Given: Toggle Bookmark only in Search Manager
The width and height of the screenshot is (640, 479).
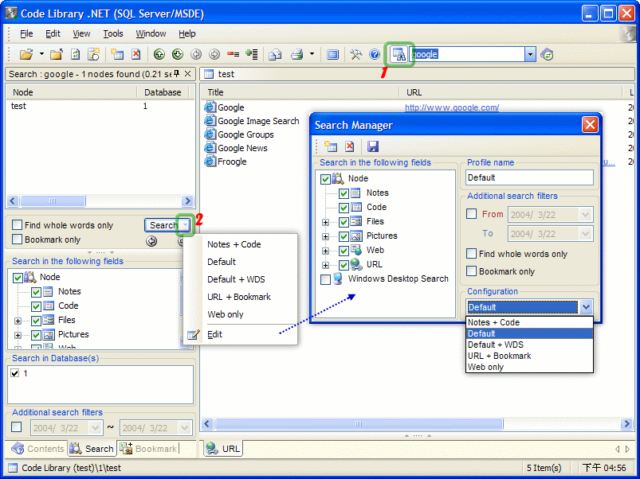Looking at the screenshot, I should (471, 271).
